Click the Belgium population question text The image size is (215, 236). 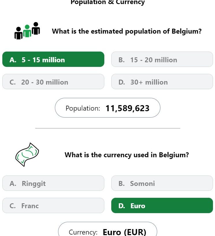pyautogui.click(x=127, y=31)
